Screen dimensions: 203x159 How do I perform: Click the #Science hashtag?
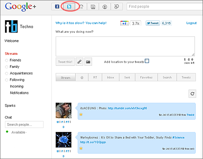point(178,137)
